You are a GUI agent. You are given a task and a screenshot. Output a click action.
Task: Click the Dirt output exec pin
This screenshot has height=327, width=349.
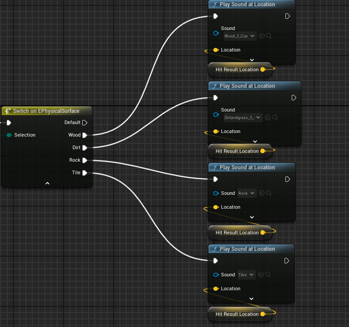pos(85,147)
